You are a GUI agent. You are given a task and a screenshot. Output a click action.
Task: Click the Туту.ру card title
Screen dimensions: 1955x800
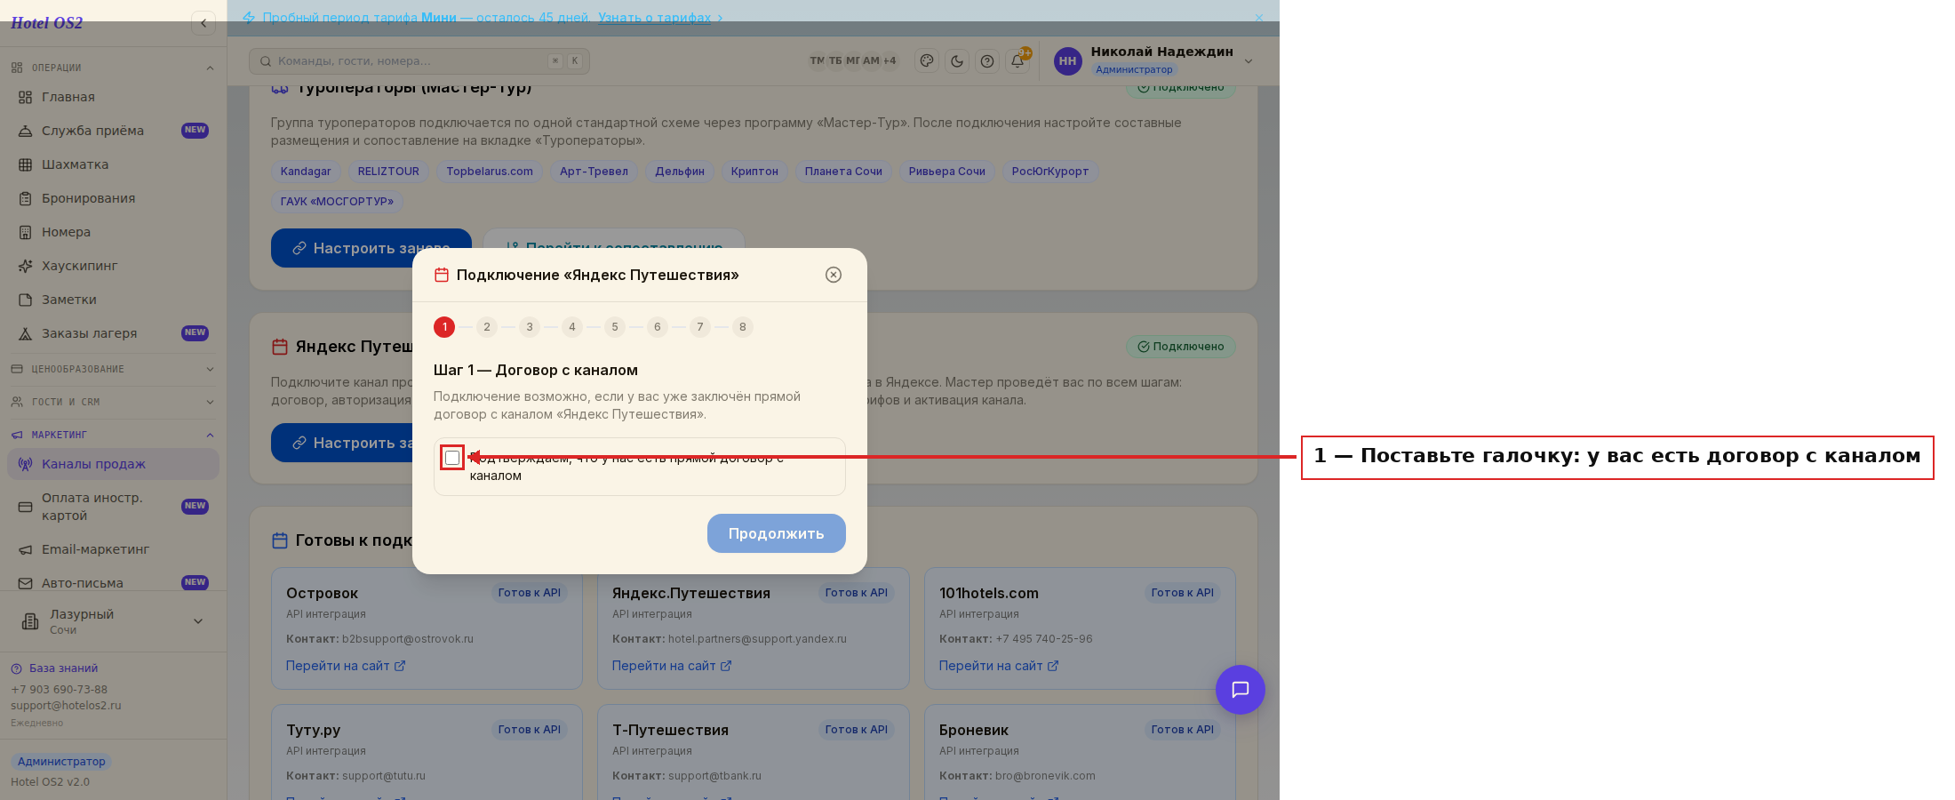pyautogui.click(x=314, y=730)
